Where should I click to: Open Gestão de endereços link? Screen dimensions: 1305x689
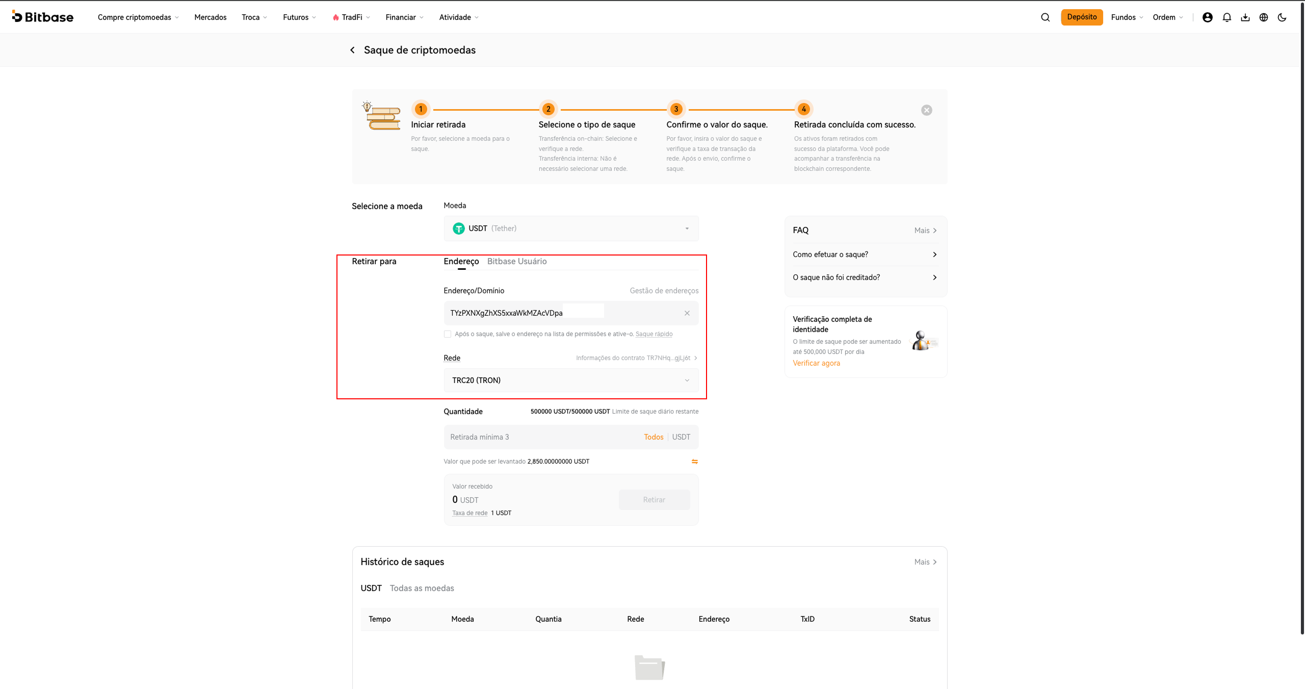point(664,291)
